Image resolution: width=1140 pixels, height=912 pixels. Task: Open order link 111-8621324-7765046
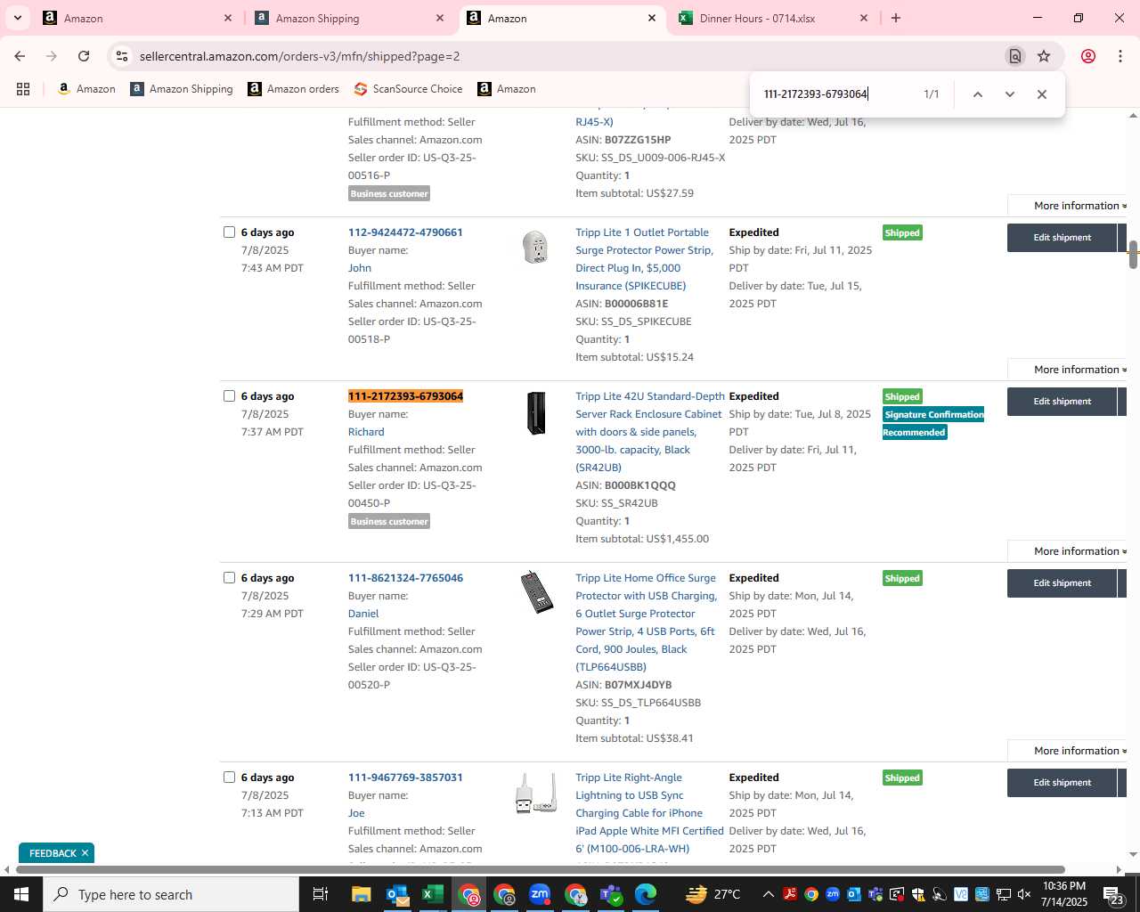pos(405,578)
